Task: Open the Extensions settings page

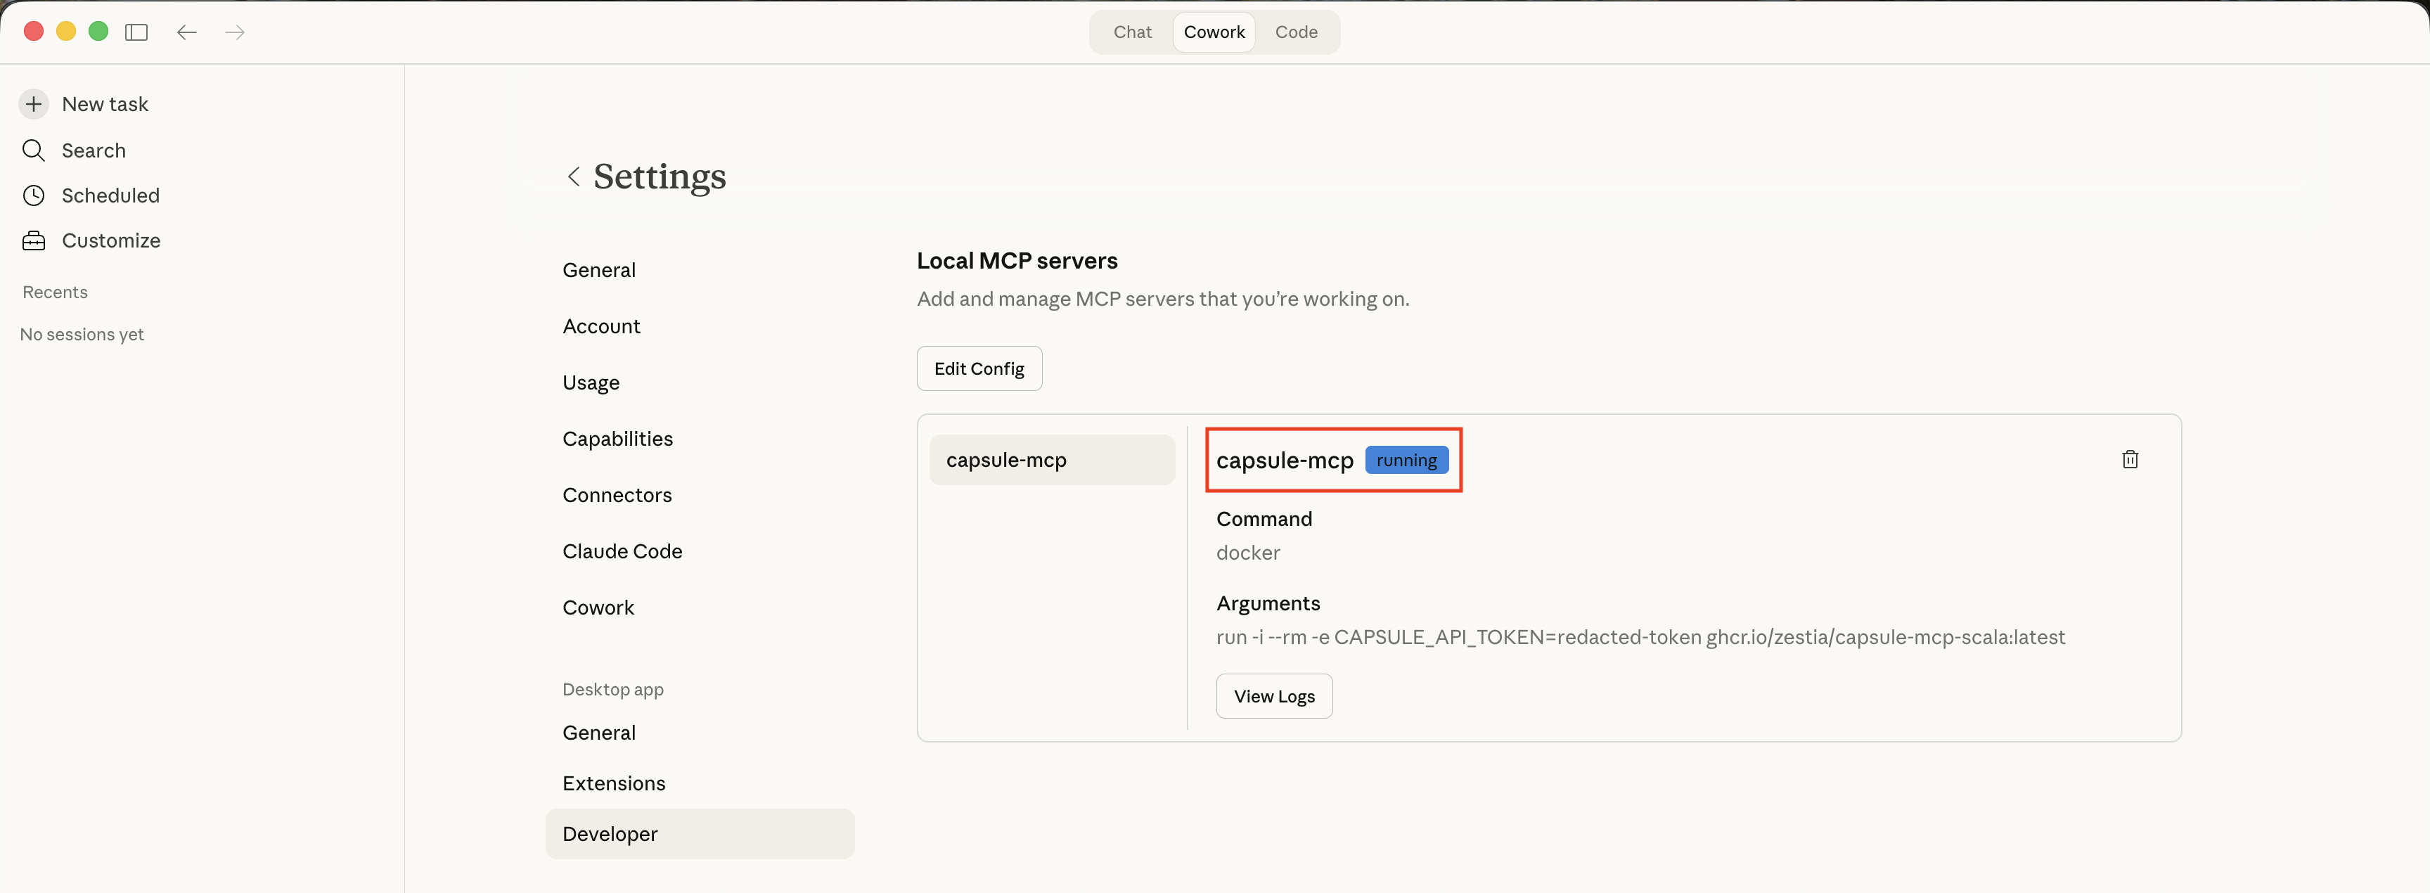Action: (613, 783)
